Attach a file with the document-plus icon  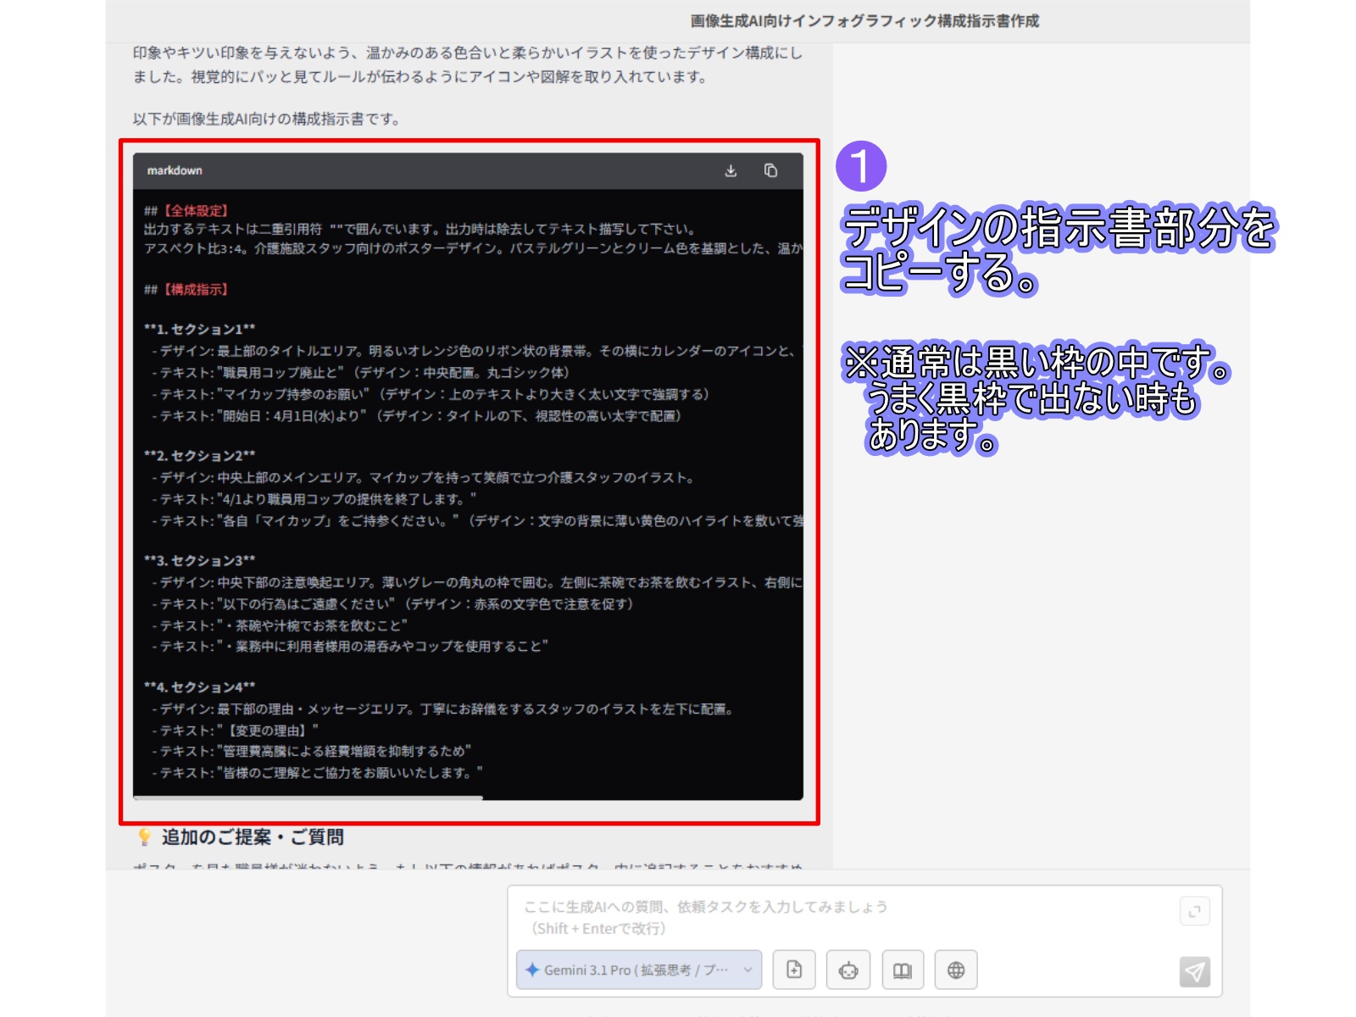pyautogui.click(x=794, y=970)
